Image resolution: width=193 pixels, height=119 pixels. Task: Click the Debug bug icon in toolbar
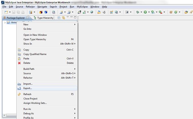138,12
